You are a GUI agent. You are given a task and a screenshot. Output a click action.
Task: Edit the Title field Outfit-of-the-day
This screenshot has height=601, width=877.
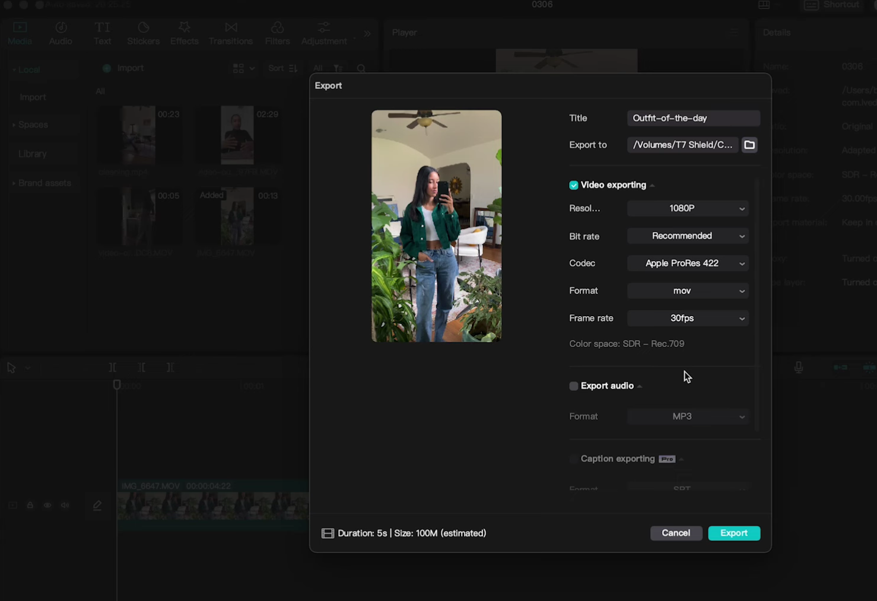694,118
